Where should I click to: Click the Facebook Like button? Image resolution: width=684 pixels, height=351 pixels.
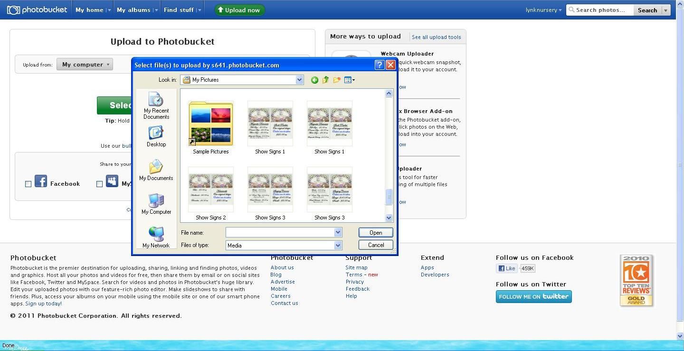(x=507, y=268)
